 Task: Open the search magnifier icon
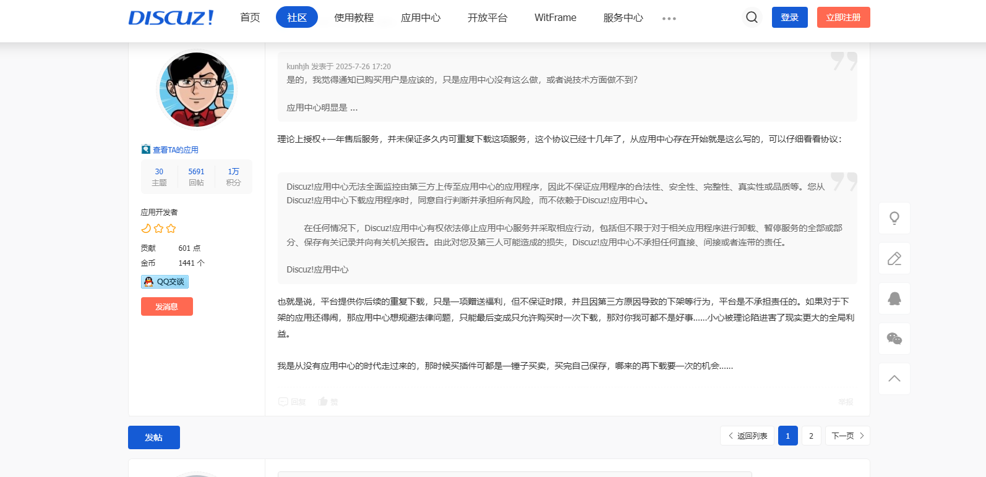click(x=752, y=17)
